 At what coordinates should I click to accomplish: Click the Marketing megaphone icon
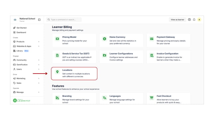point(14,78)
